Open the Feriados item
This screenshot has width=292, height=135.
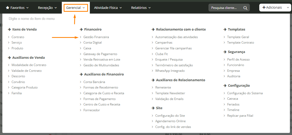pyautogui.click(x=233, y=104)
